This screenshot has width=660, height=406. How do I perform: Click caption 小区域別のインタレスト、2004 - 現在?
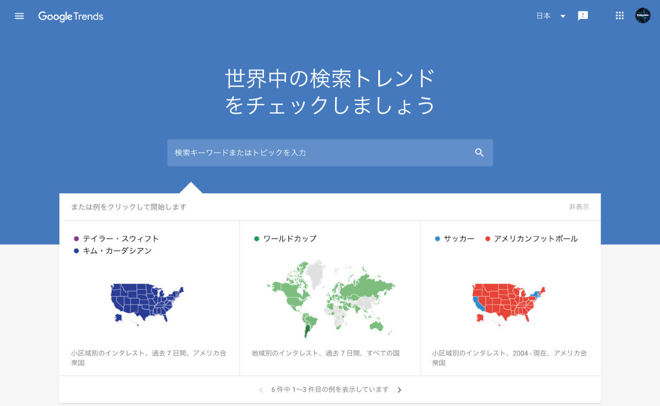[509, 358]
